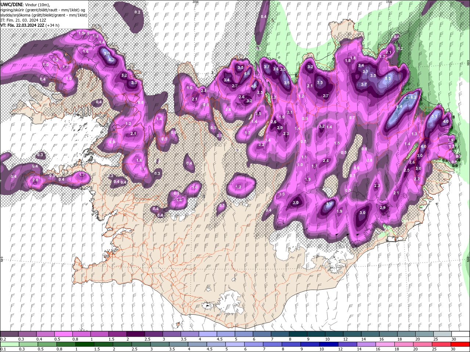Pick the bright pink 0.5–0.8 upper legend swatch

[x=63, y=334]
